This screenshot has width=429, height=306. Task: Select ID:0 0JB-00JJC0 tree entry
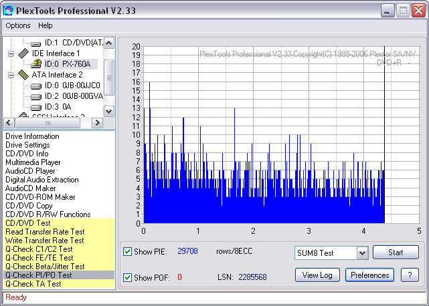(x=72, y=86)
